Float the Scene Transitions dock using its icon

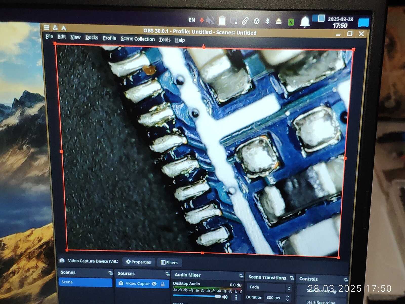click(x=292, y=278)
